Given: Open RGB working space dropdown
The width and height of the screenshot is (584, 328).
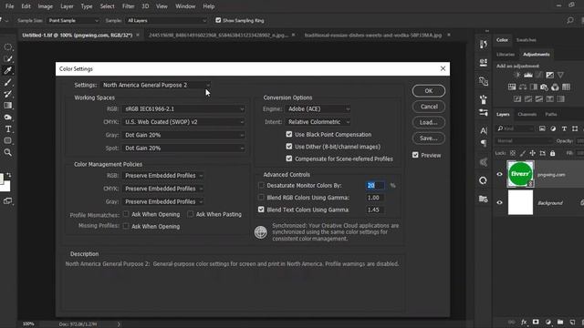Looking at the screenshot, I should (183, 109).
